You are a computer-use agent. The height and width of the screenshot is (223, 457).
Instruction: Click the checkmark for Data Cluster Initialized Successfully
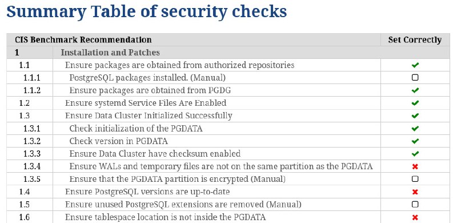point(415,116)
